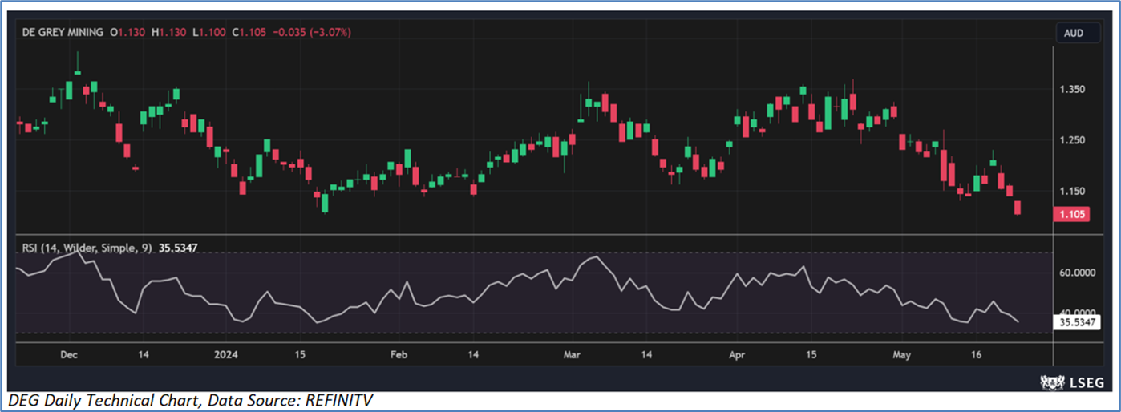Click the last red candlestick near 1.105
1121x412 pixels.
point(1018,208)
